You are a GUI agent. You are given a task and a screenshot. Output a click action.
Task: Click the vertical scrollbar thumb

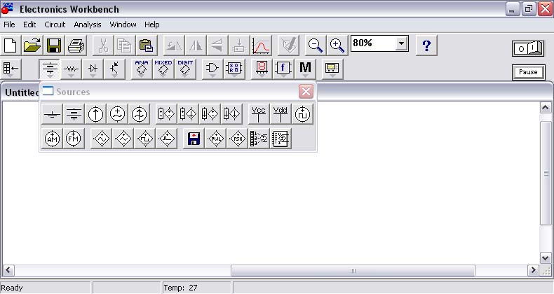(x=546, y=173)
